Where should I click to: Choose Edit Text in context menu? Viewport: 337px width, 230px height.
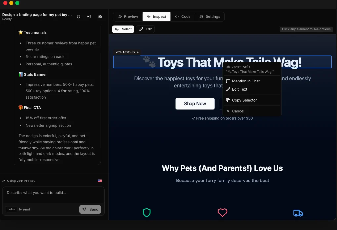click(x=252, y=89)
